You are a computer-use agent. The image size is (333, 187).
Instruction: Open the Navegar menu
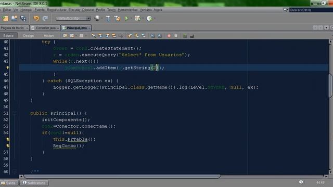[x=27, y=10]
